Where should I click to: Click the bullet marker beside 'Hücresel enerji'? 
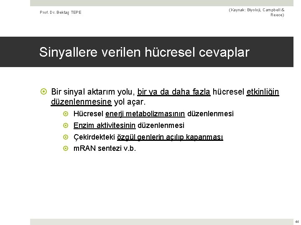[x=66, y=114]
